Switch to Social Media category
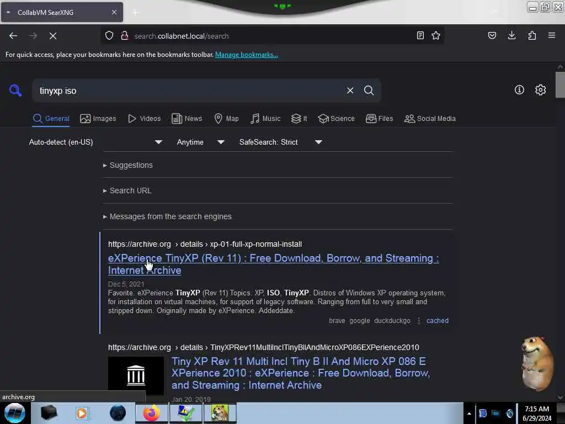This screenshot has width=565, height=424. coord(430,119)
